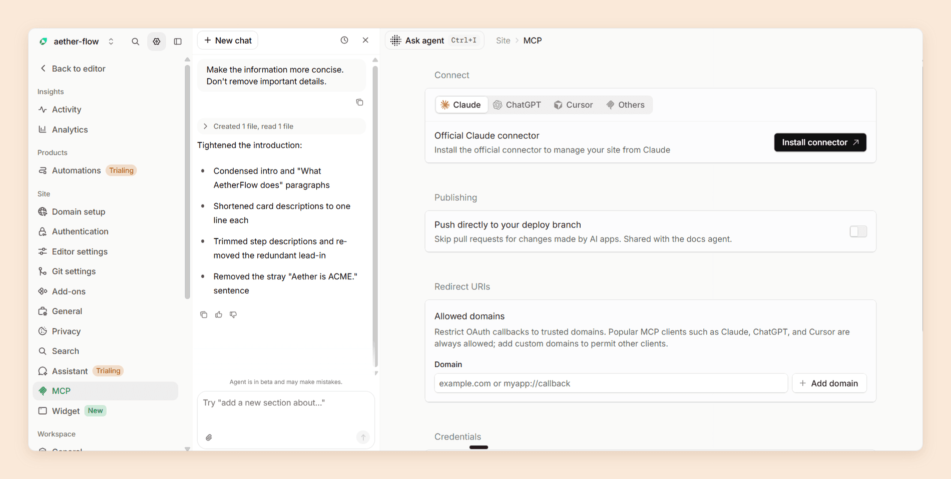Viewport: 951px width, 479px height.
Task: Select the Cursor connect tab
Action: tap(573, 105)
